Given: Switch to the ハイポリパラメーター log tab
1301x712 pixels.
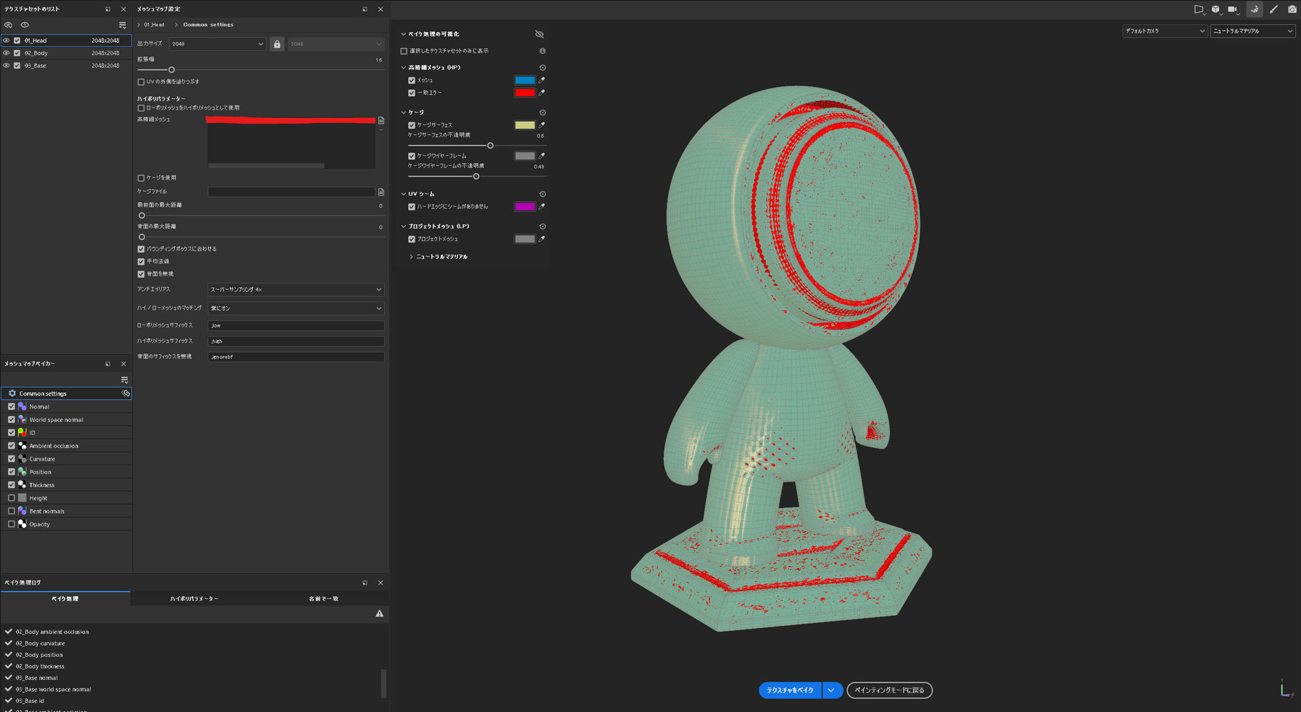Looking at the screenshot, I should pyautogui.click(x=194, y=599).
